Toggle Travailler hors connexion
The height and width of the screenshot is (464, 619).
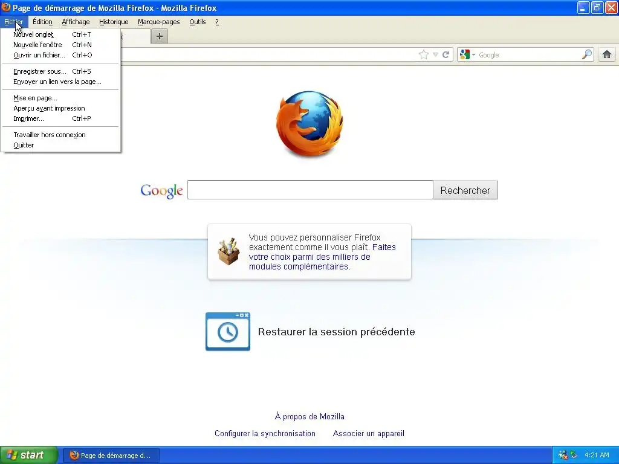(61, 135)
